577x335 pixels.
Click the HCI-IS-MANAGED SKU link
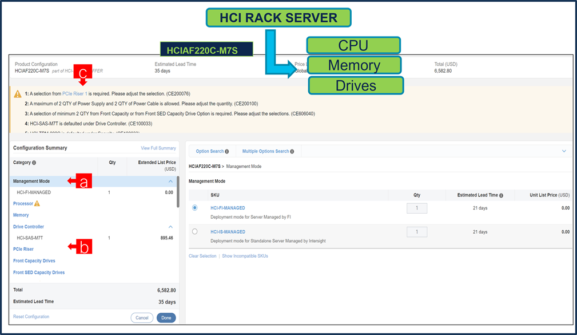pyautogui.click(x=228, y=232)
